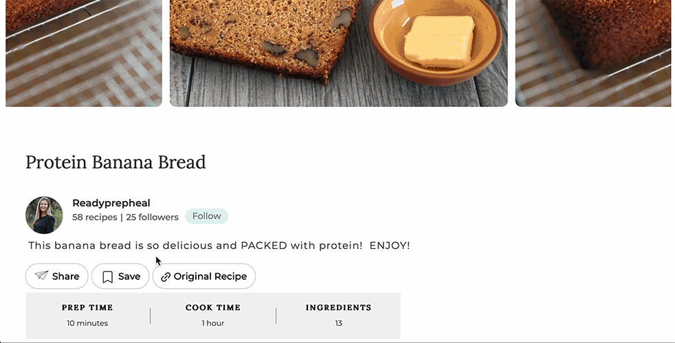Open the Readyprepheal author name link
The image size is (675, 343).
[111, 203]
